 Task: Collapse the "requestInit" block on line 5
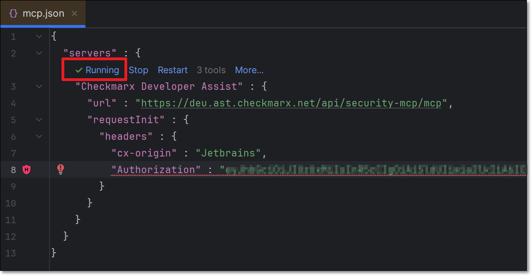pos(39,120)
